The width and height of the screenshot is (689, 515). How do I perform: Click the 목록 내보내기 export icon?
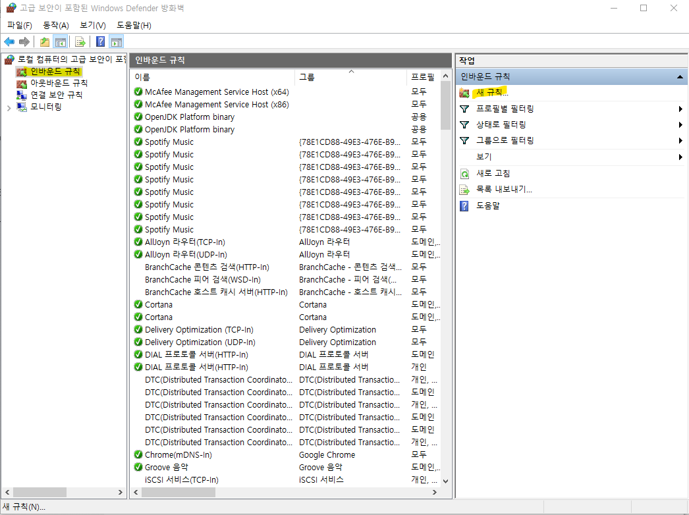pos(464,190)
